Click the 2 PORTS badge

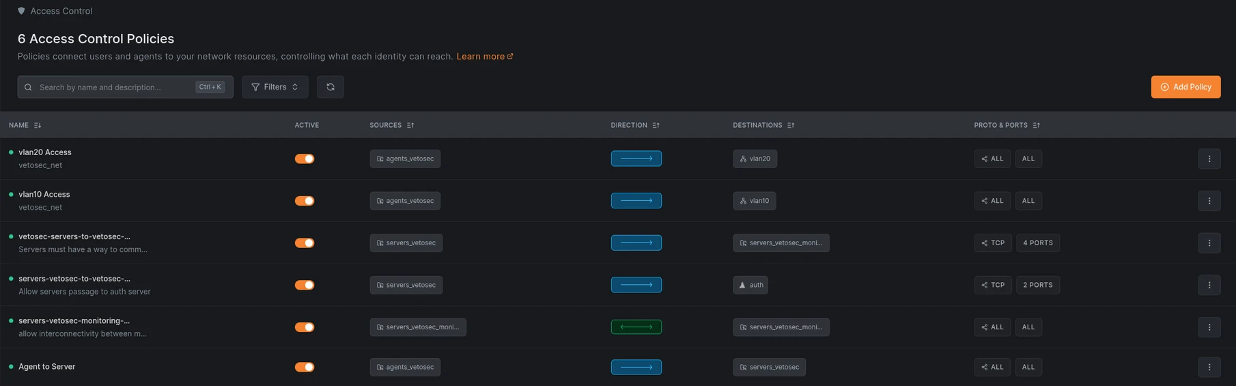click(1037, 285)
